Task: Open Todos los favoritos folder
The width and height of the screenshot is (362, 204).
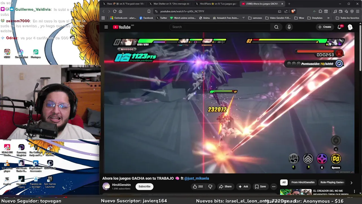Action: coord(347,18)
